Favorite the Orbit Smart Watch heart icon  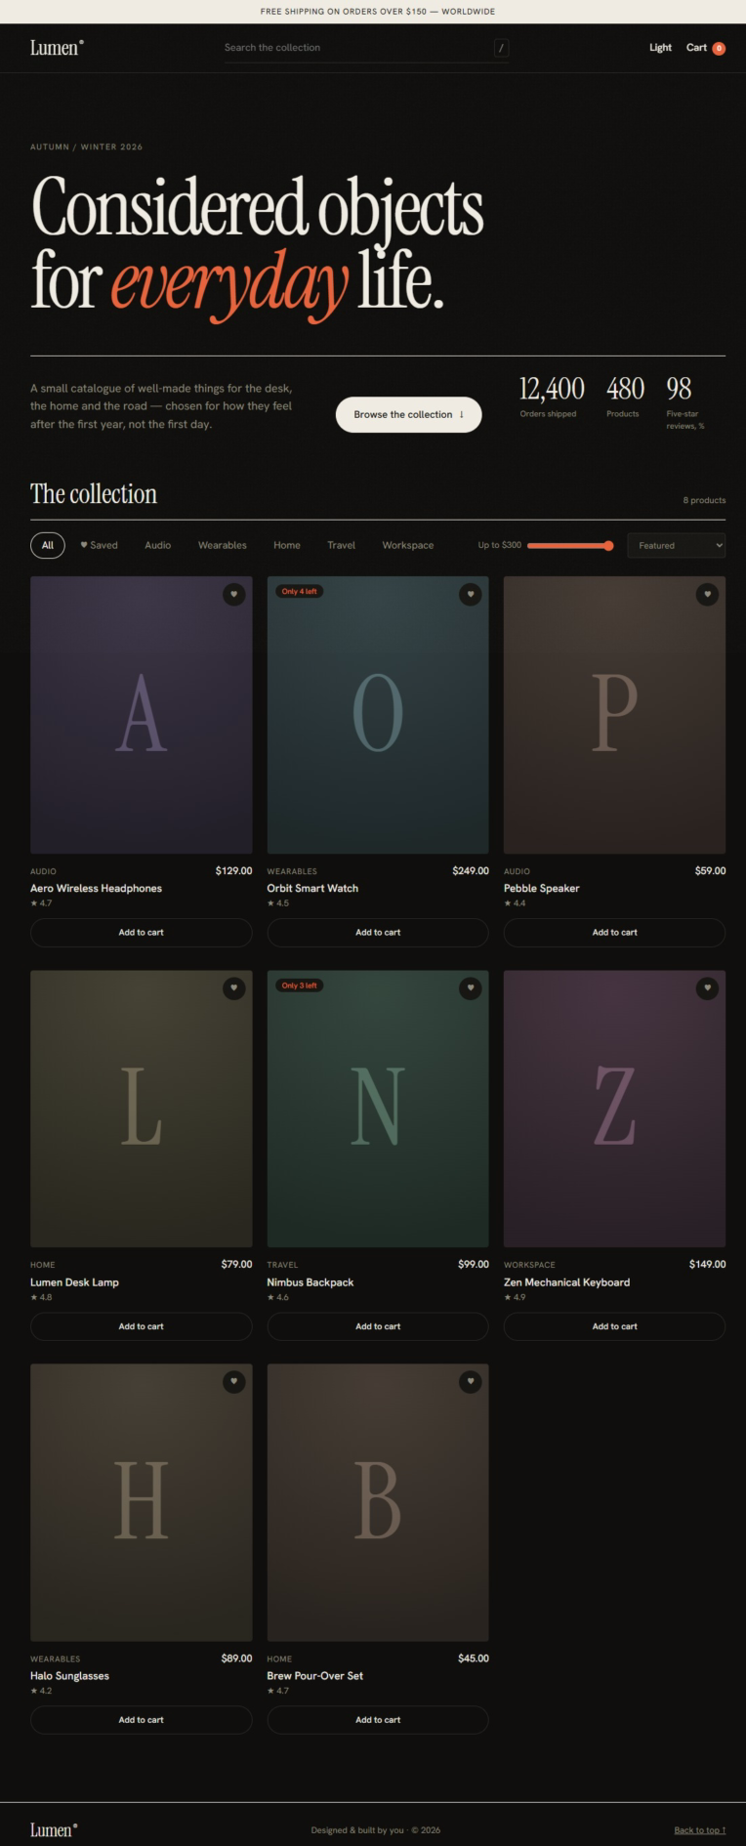pos(471,594)
